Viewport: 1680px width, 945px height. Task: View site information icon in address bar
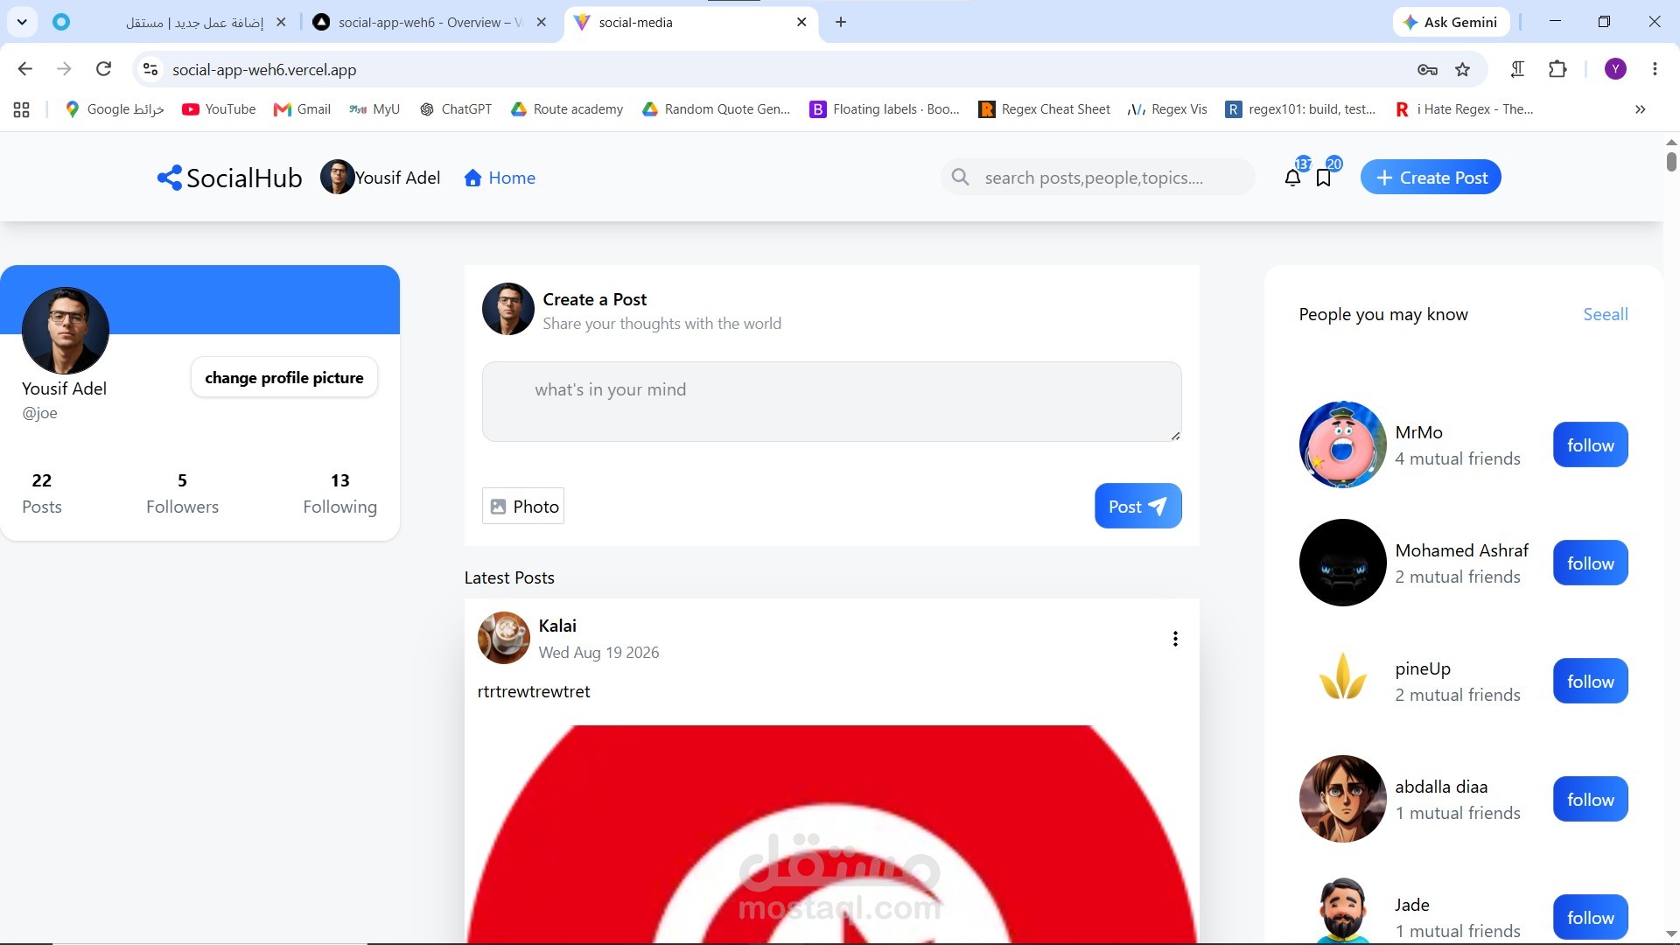coord(150,69)
